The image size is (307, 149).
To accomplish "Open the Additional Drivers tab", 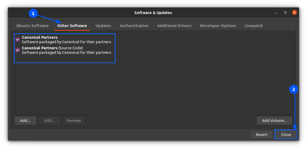I will (x=174, y=26).
